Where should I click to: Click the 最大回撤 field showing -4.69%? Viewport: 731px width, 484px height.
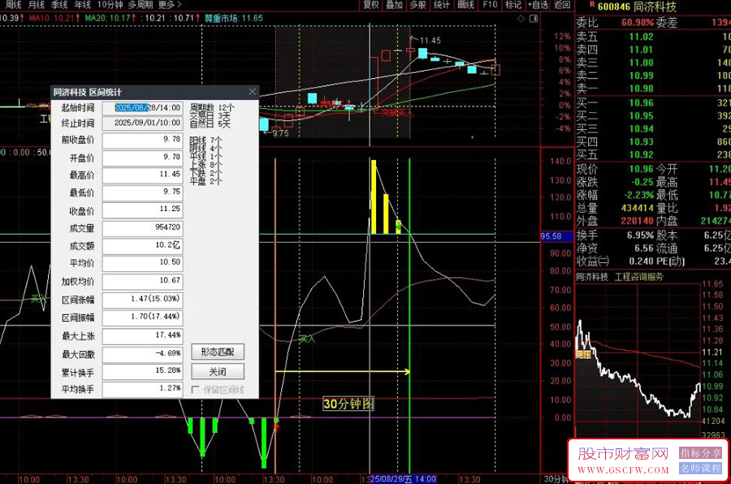[x=143, y=354]
